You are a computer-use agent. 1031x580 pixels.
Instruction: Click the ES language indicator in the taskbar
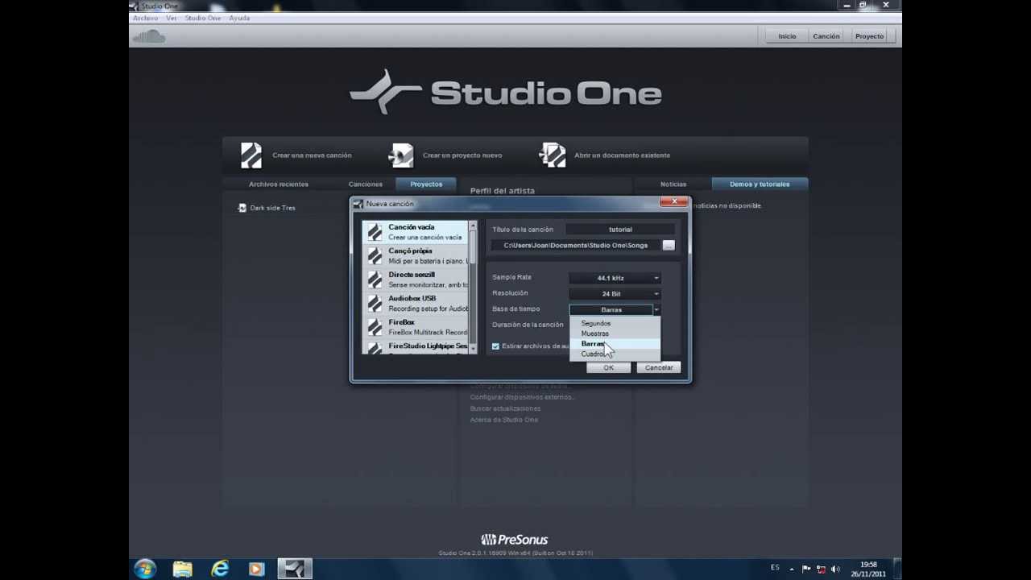tap(775, 568)
